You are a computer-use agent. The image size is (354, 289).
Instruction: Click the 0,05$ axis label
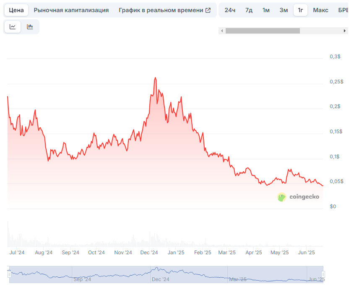336,181
